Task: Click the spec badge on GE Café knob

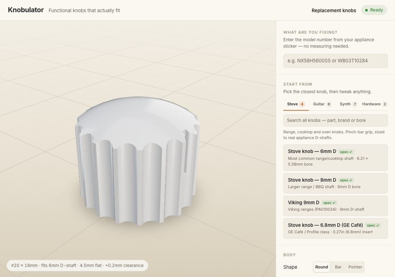Action: 373,225
